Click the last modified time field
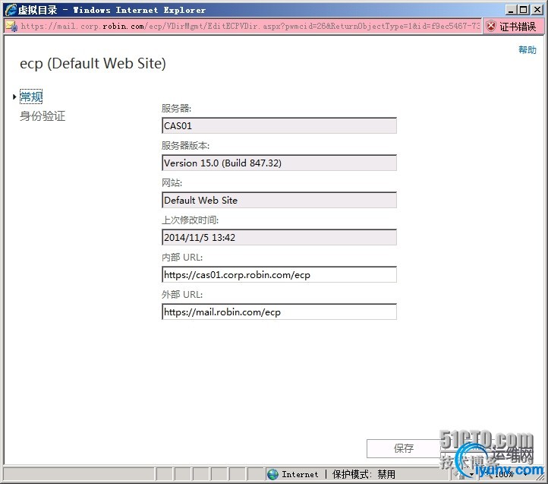The image size is (548, 484). (279, 237)
